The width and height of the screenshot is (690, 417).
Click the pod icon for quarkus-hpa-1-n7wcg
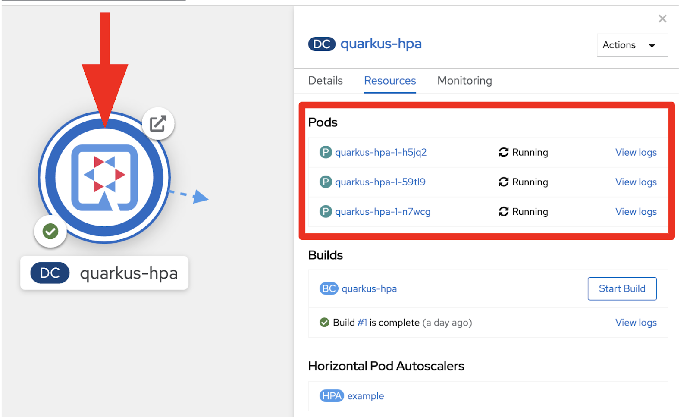tap(326, 212)
